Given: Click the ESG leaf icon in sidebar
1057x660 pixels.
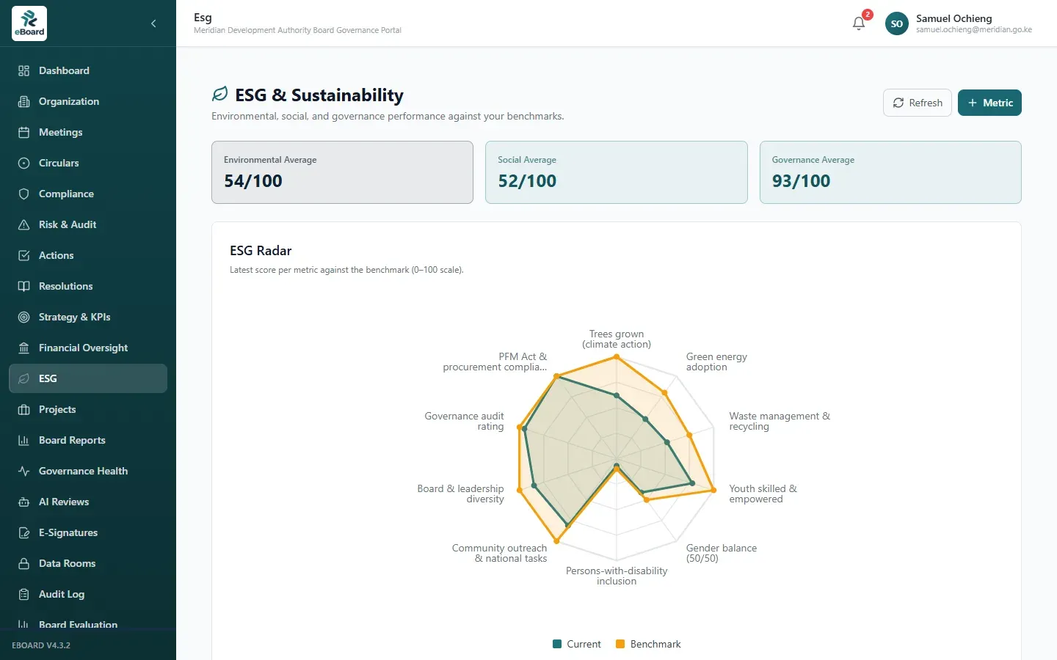Looking at the screenshot, I should click(23, 378).
